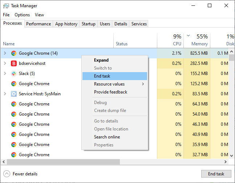Click the Slack app icon
235x183 pixels.
tap(14, 74)
